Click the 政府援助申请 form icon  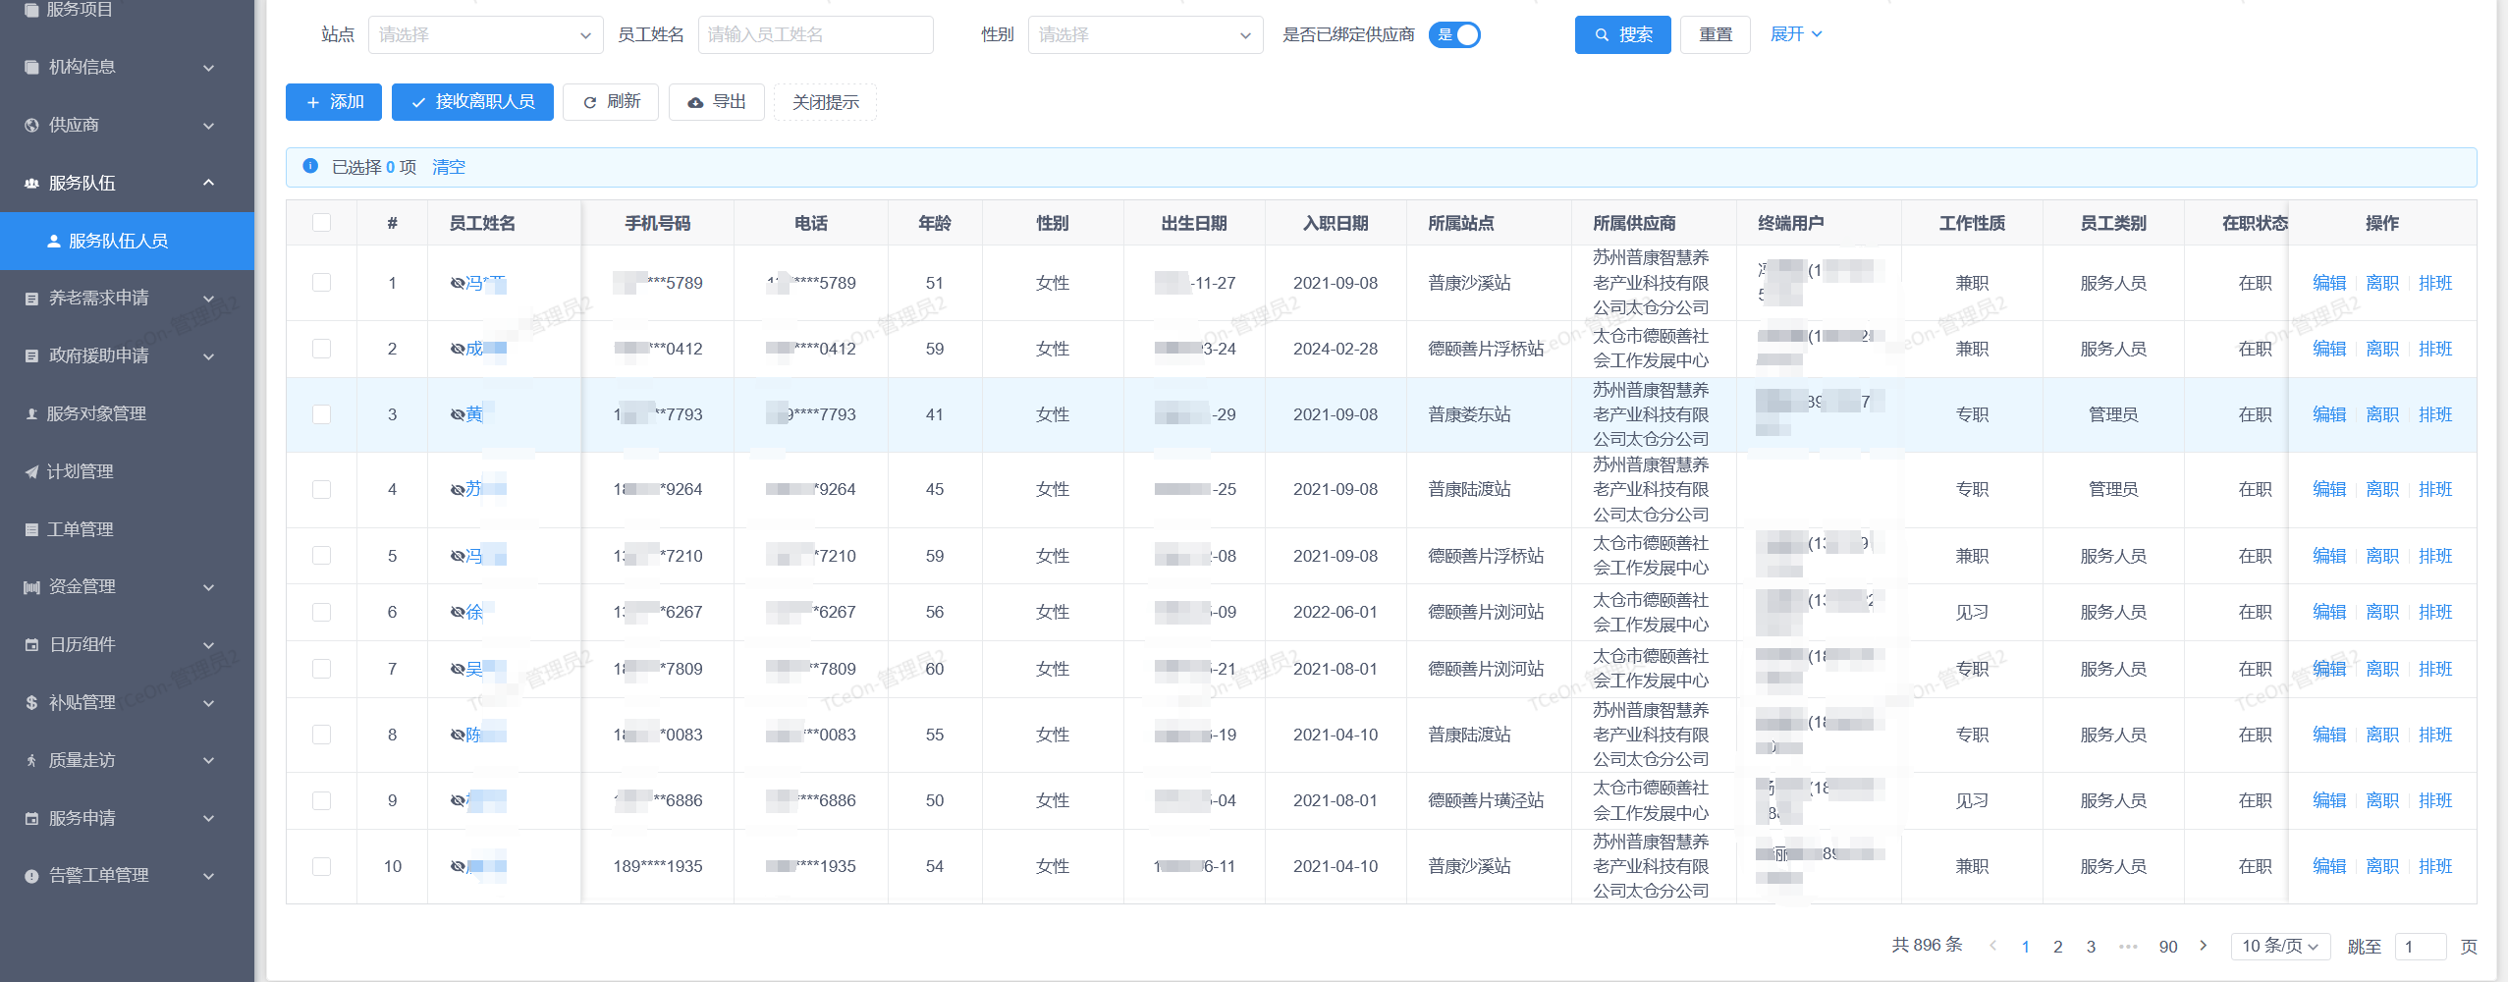[x=31, y=355]
